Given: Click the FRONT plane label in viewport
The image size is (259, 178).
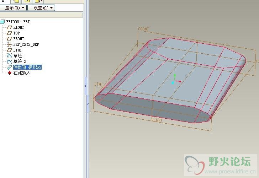Looking at the screenshot, I should click(143, 29).
